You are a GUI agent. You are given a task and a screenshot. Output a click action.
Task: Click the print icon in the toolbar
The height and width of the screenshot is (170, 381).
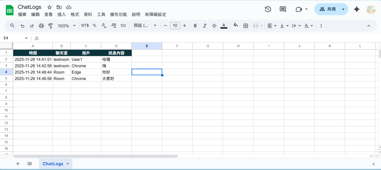(x=41, y=26)
